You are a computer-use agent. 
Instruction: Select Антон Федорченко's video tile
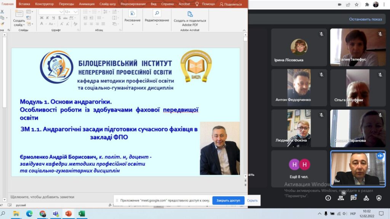299,87
